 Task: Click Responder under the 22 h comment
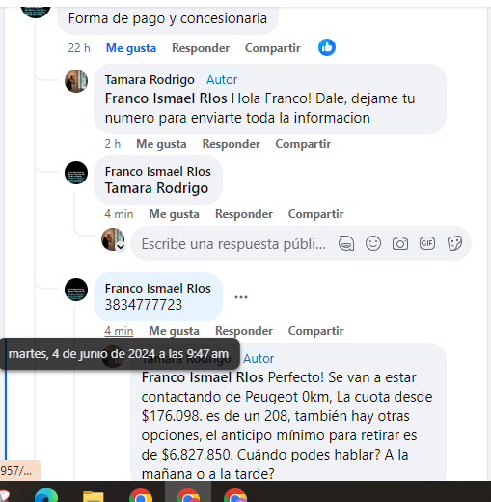click(201, 48)
